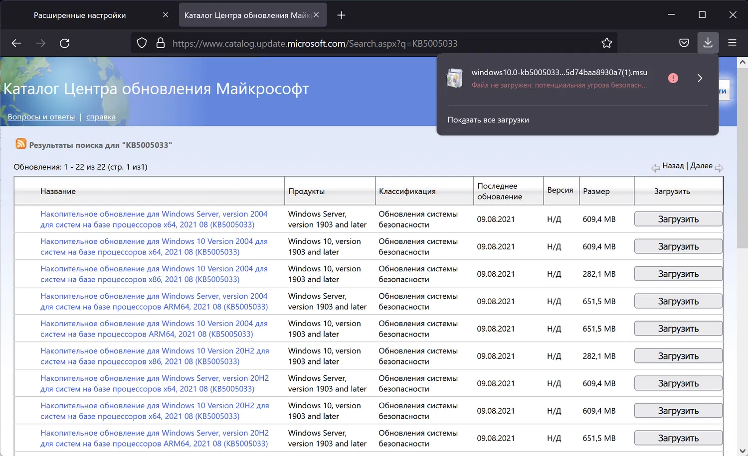Open a new browser tab
This screenshot has height=456, width=748.
click(x=341, y=15)
